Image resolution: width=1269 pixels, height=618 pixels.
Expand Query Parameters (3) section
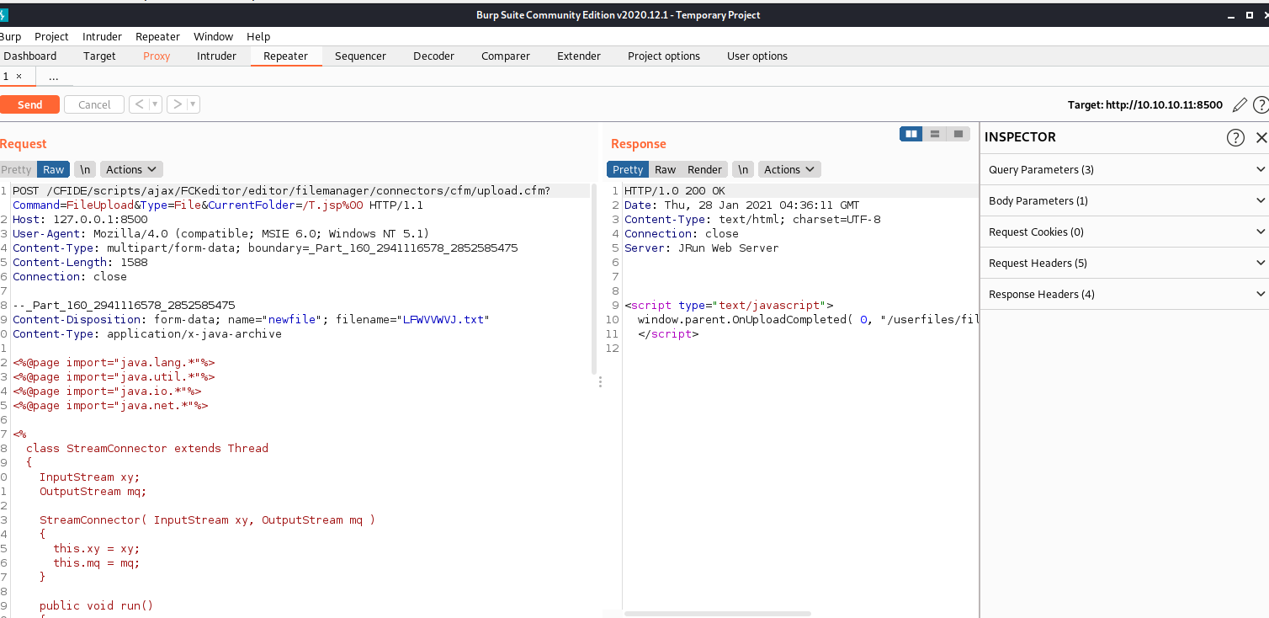(x=1124, y=169)
